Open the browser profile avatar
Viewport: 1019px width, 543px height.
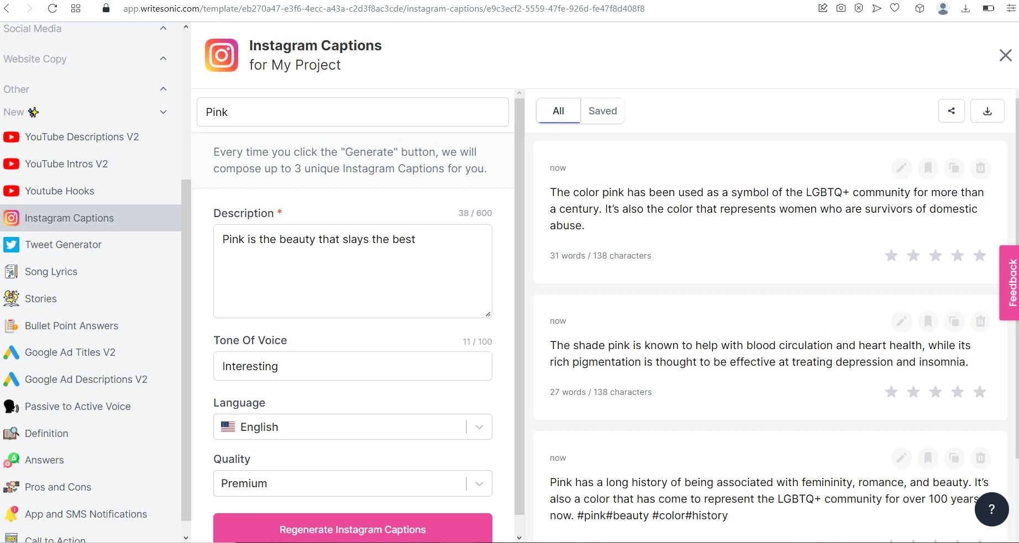click(943, 8)
